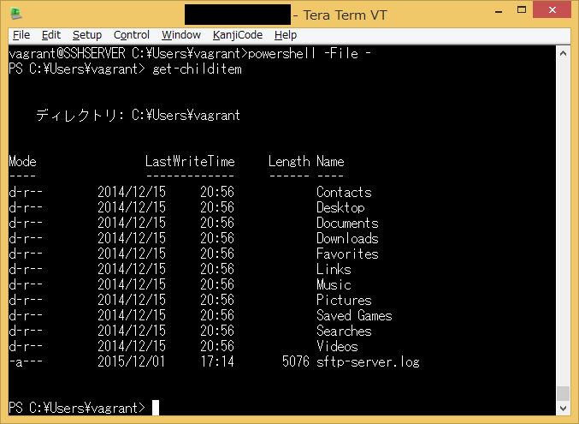Open the Setup menu
This screenshot has width=579, height=424.
click(87, 35)
